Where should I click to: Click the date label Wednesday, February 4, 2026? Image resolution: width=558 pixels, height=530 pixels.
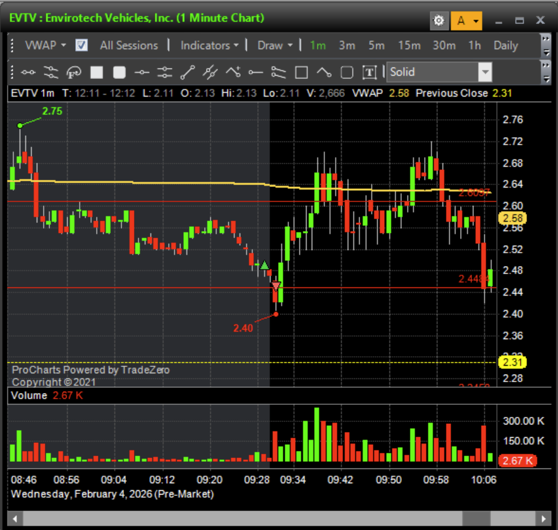[112, 494]
